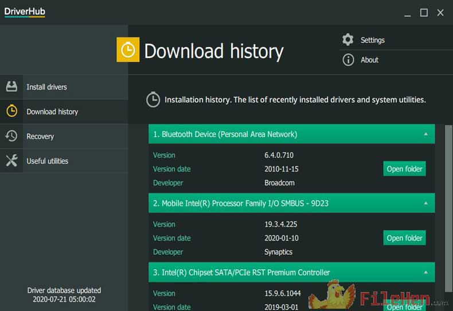Click the history list scrollbar thumb
Screen dimensions: 453x311
coord(448,208)
